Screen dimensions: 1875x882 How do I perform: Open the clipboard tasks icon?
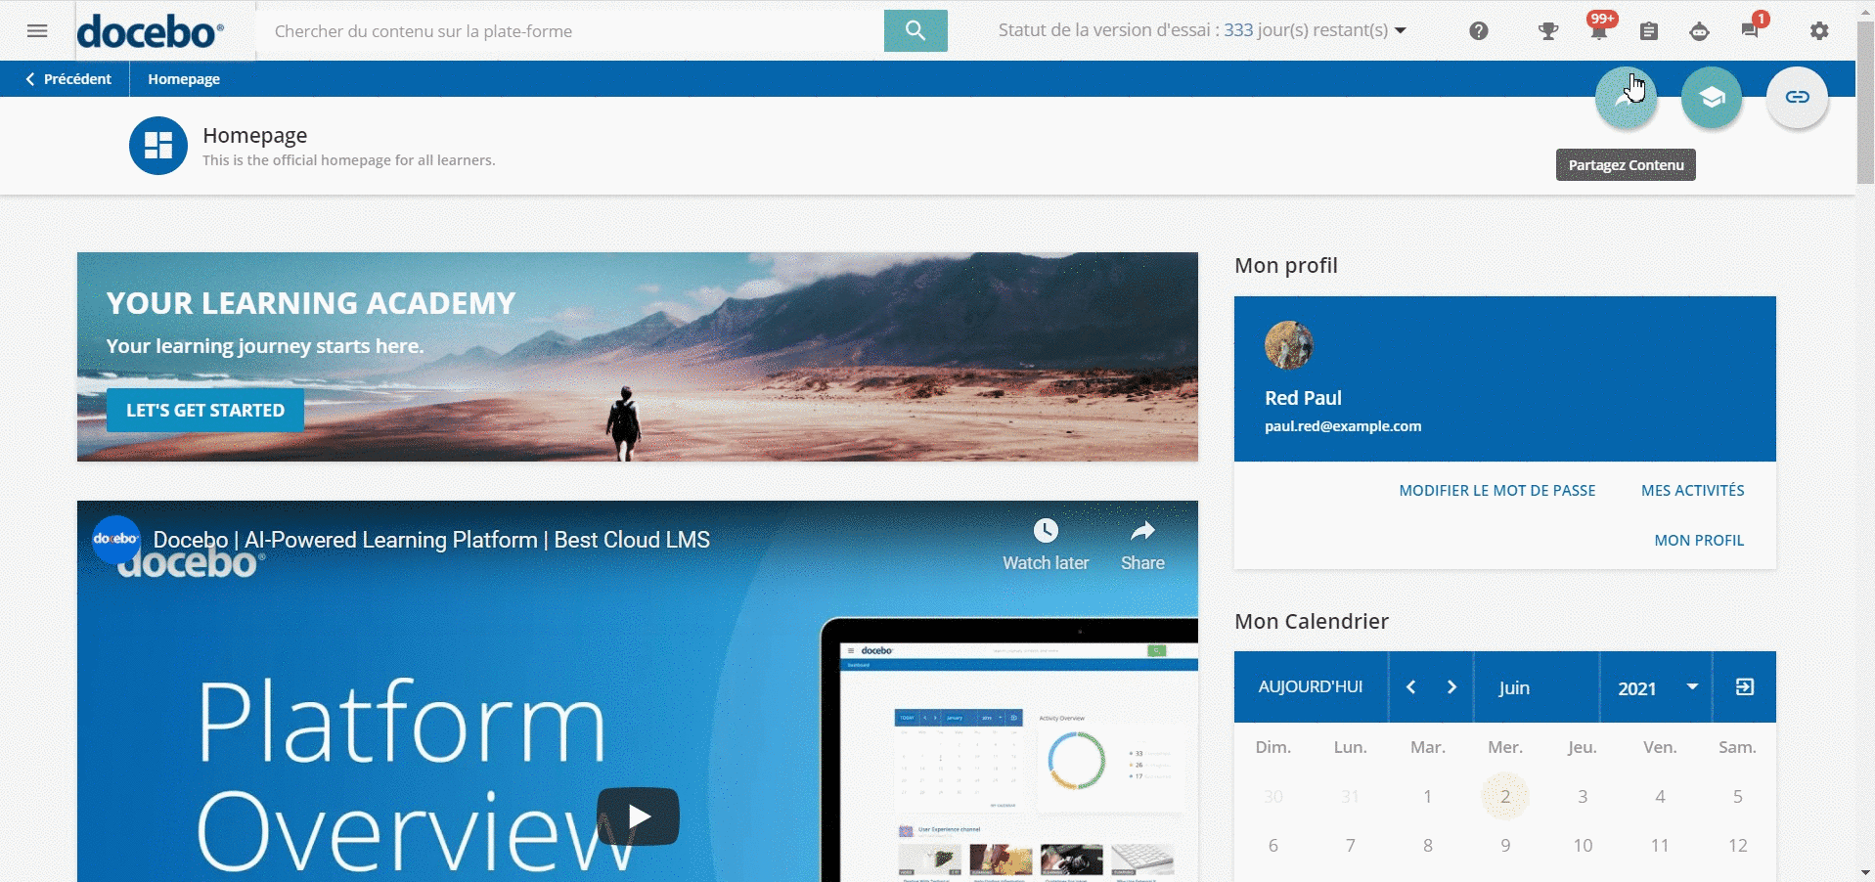(x=1649, y=31)
